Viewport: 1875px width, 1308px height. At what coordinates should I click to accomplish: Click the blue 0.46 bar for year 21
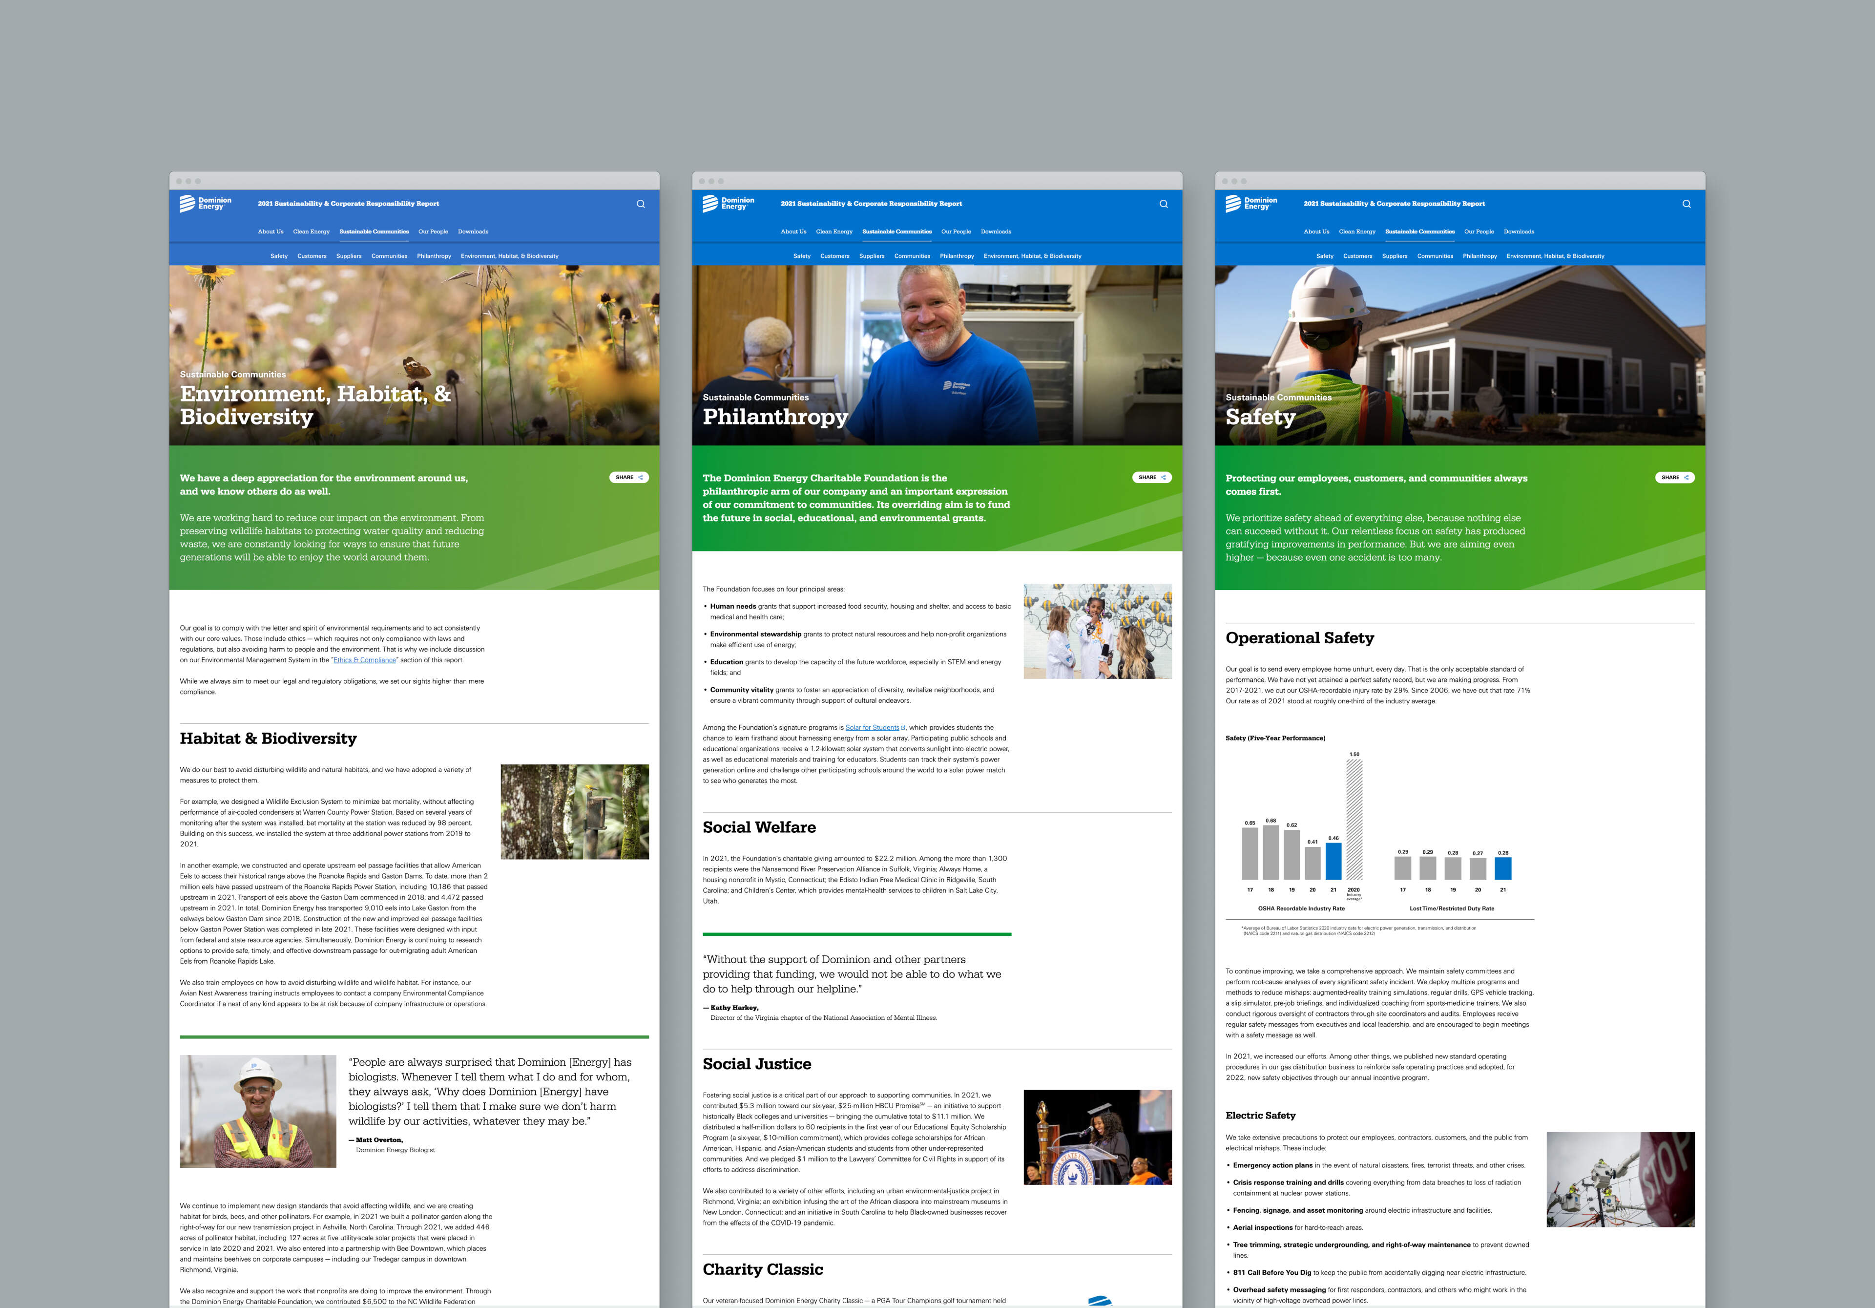pyautogui.click(x=1333, y=861)
